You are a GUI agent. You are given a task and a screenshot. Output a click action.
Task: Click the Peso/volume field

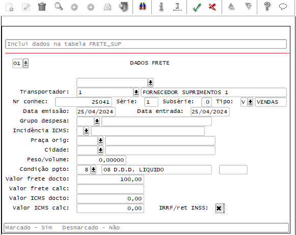[x=101, y=160]
